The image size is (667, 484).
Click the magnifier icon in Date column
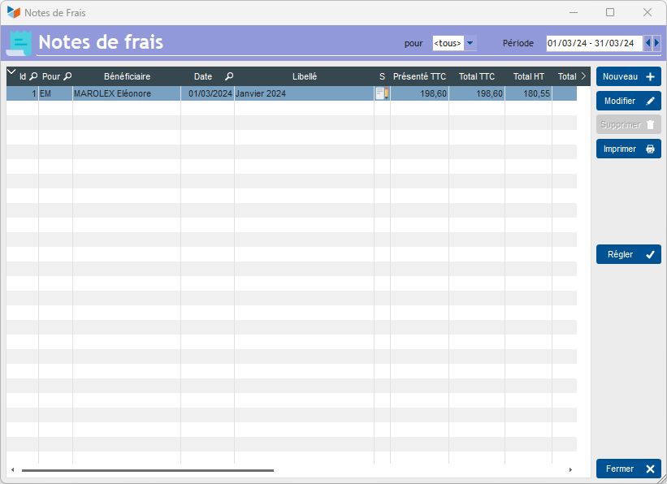[229, 76]
